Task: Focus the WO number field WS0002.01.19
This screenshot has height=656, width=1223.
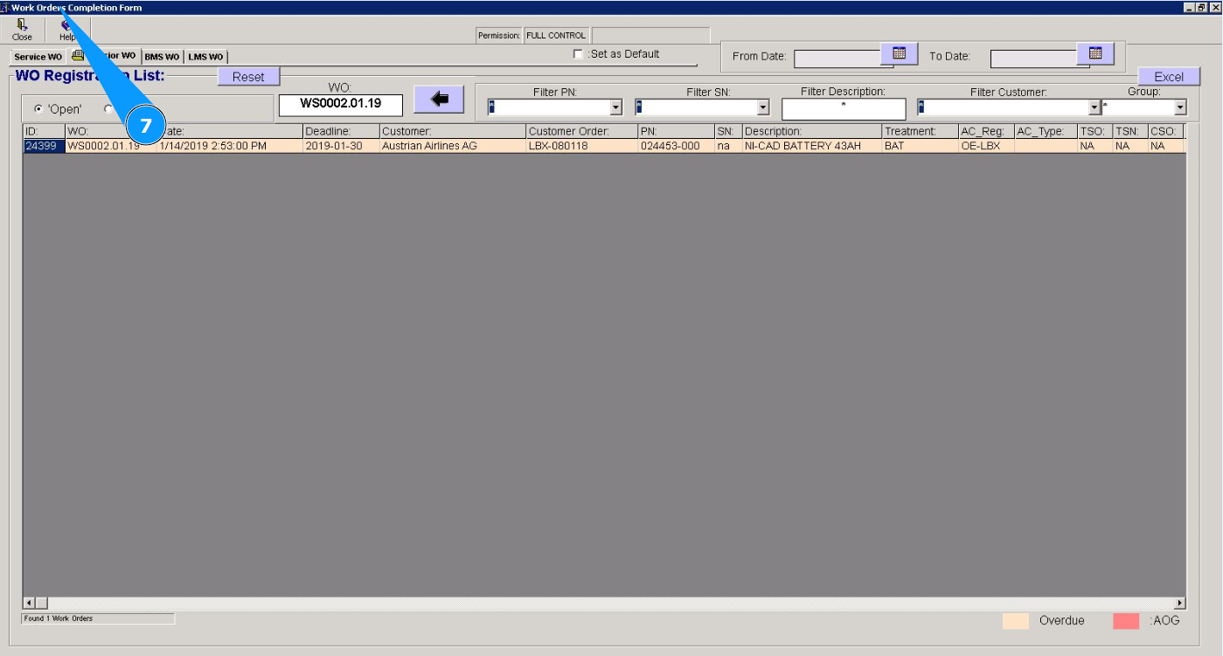Action: (x=341, y=104)
